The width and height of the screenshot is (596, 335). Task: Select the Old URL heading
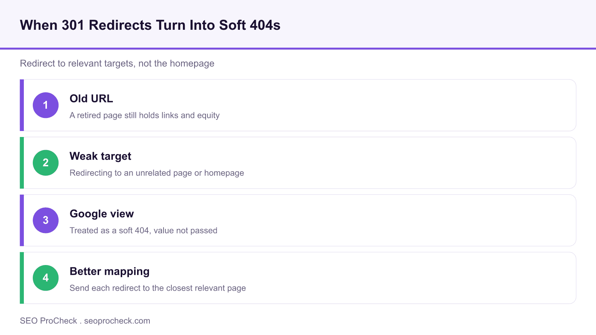(91, 99)
